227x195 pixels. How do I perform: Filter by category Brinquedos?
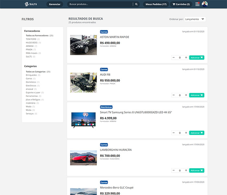coord(33,75)
